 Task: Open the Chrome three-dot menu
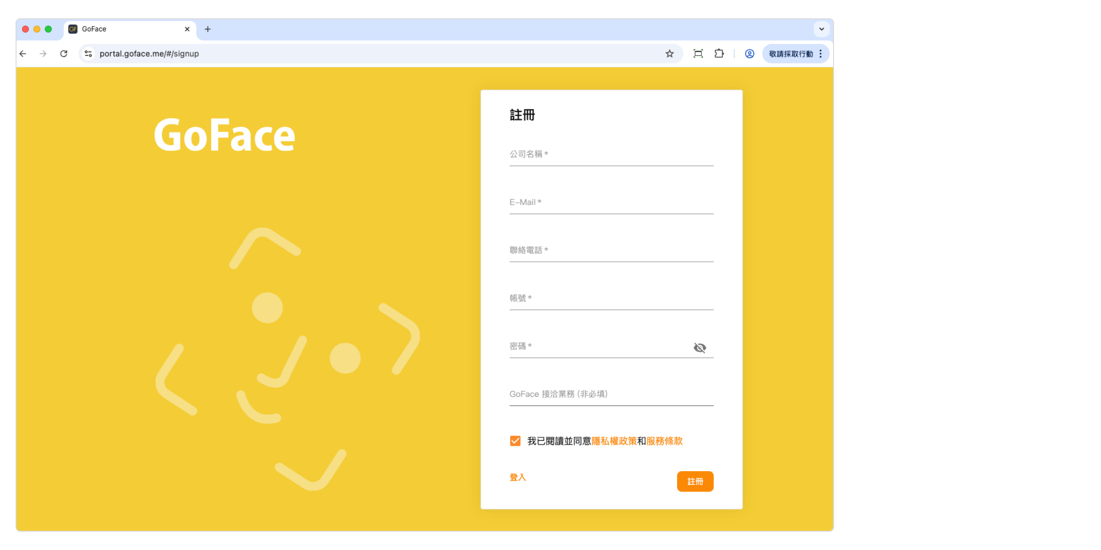click(x=820, y=54)
